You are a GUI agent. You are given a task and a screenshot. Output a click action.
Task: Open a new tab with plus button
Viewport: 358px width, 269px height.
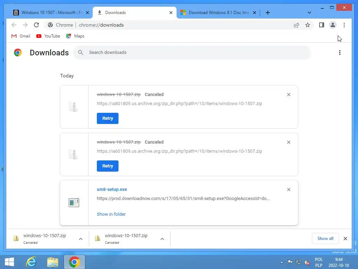(x=268, y=13)
